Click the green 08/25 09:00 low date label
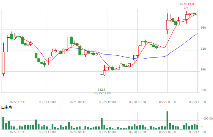 click(x=102, y=93)
